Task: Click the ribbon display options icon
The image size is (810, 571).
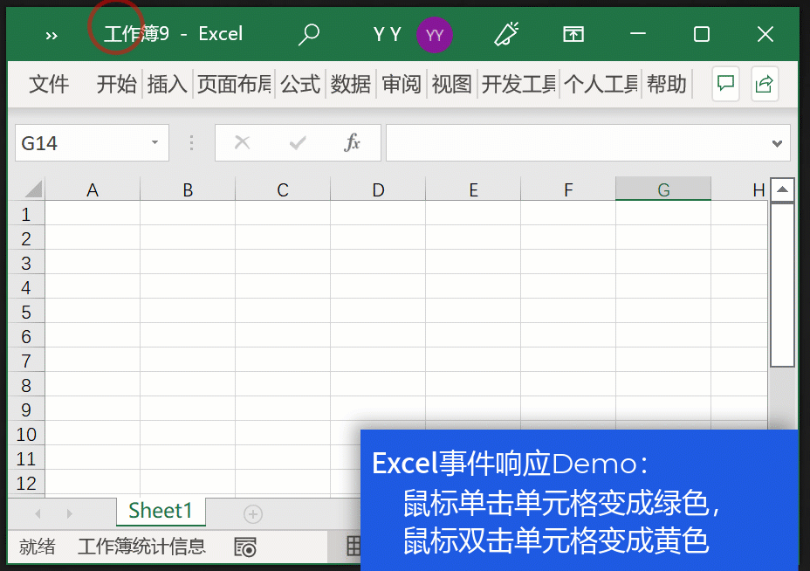Action: 573,33
